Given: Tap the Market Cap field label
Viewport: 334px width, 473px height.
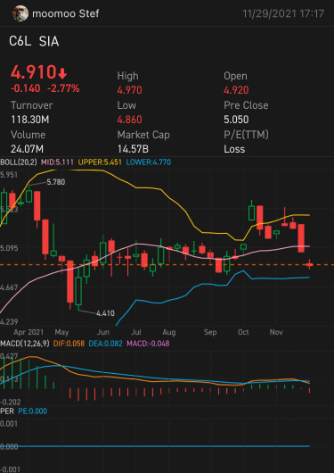Looking at the screenshot, I should [x=143, y=135].
